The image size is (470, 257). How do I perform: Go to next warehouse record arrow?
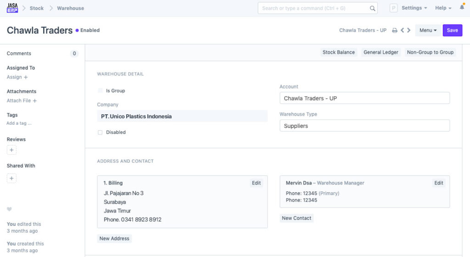click(x=408, y=30)
